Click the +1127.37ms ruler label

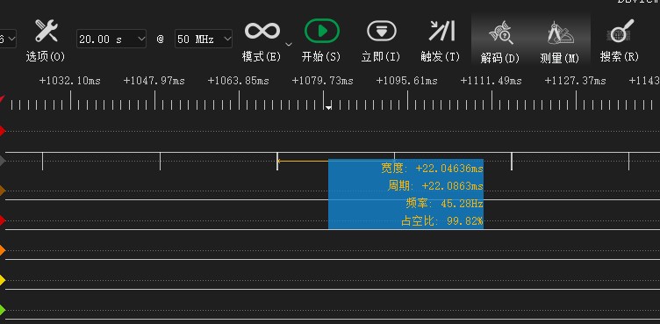[x=575, y=81]
